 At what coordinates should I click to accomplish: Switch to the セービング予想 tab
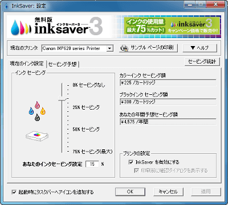point(63,64)
